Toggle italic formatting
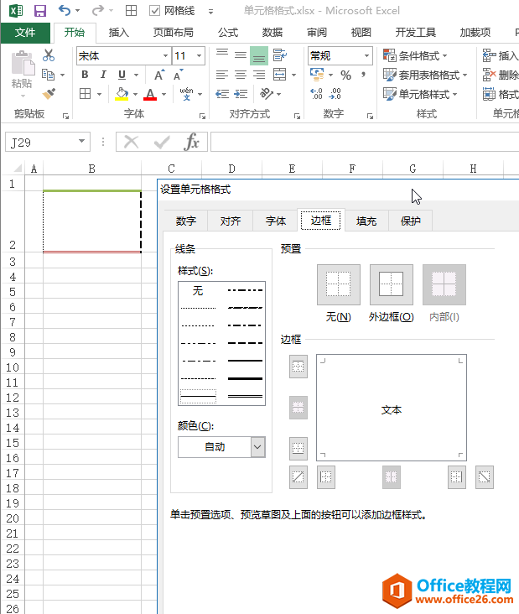This screenshot has width=519, height=614. coord(104,75)
